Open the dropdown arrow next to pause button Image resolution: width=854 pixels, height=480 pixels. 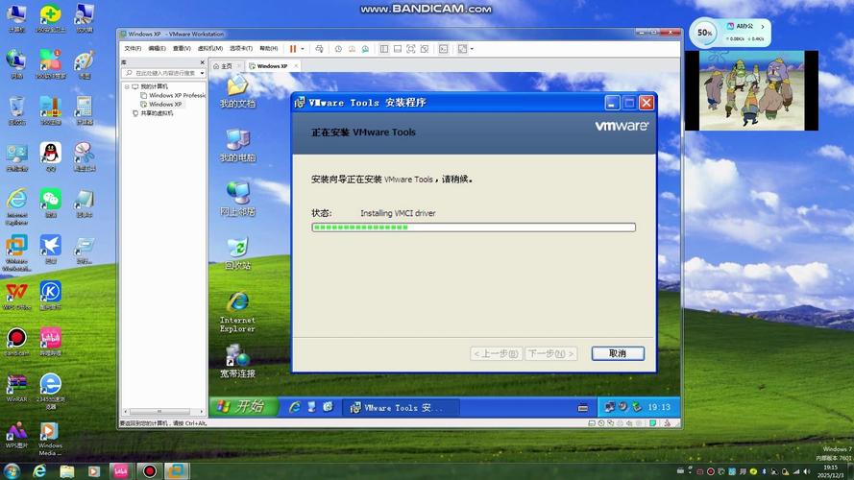click(303, 49)
